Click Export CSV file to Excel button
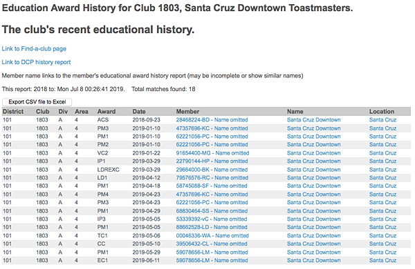Viewport: 415px width, 269px height. pos(37,102)
